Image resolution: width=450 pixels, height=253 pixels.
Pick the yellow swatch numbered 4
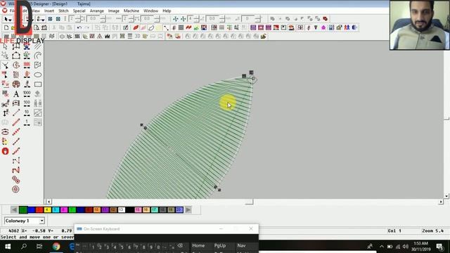[x=48, y=210]
